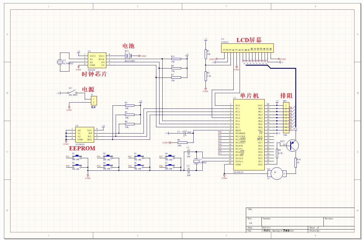Select the CON16 LCD connector U5

[247, 48]
